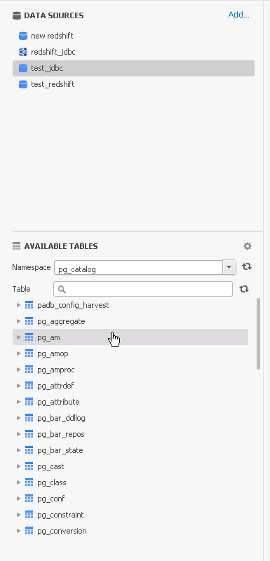Click the table icon of padb_config_harvest
The width and height of the screenshot is (270, 561).
pos(29,305)
